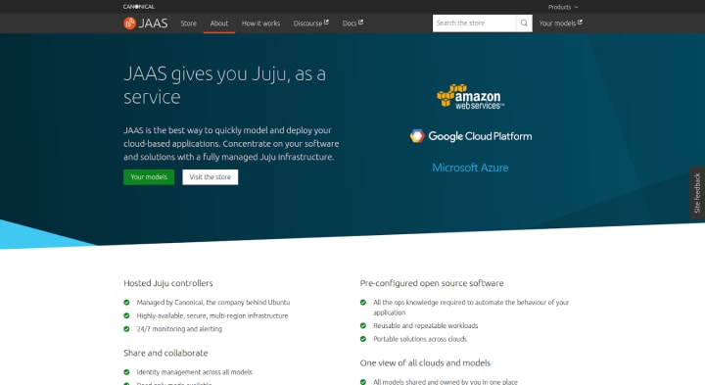Image resolution: width=705 pixels, height=385 pixels.
Task: Click checkmark icon beside Portable solutions
Action: pos(363,339)
